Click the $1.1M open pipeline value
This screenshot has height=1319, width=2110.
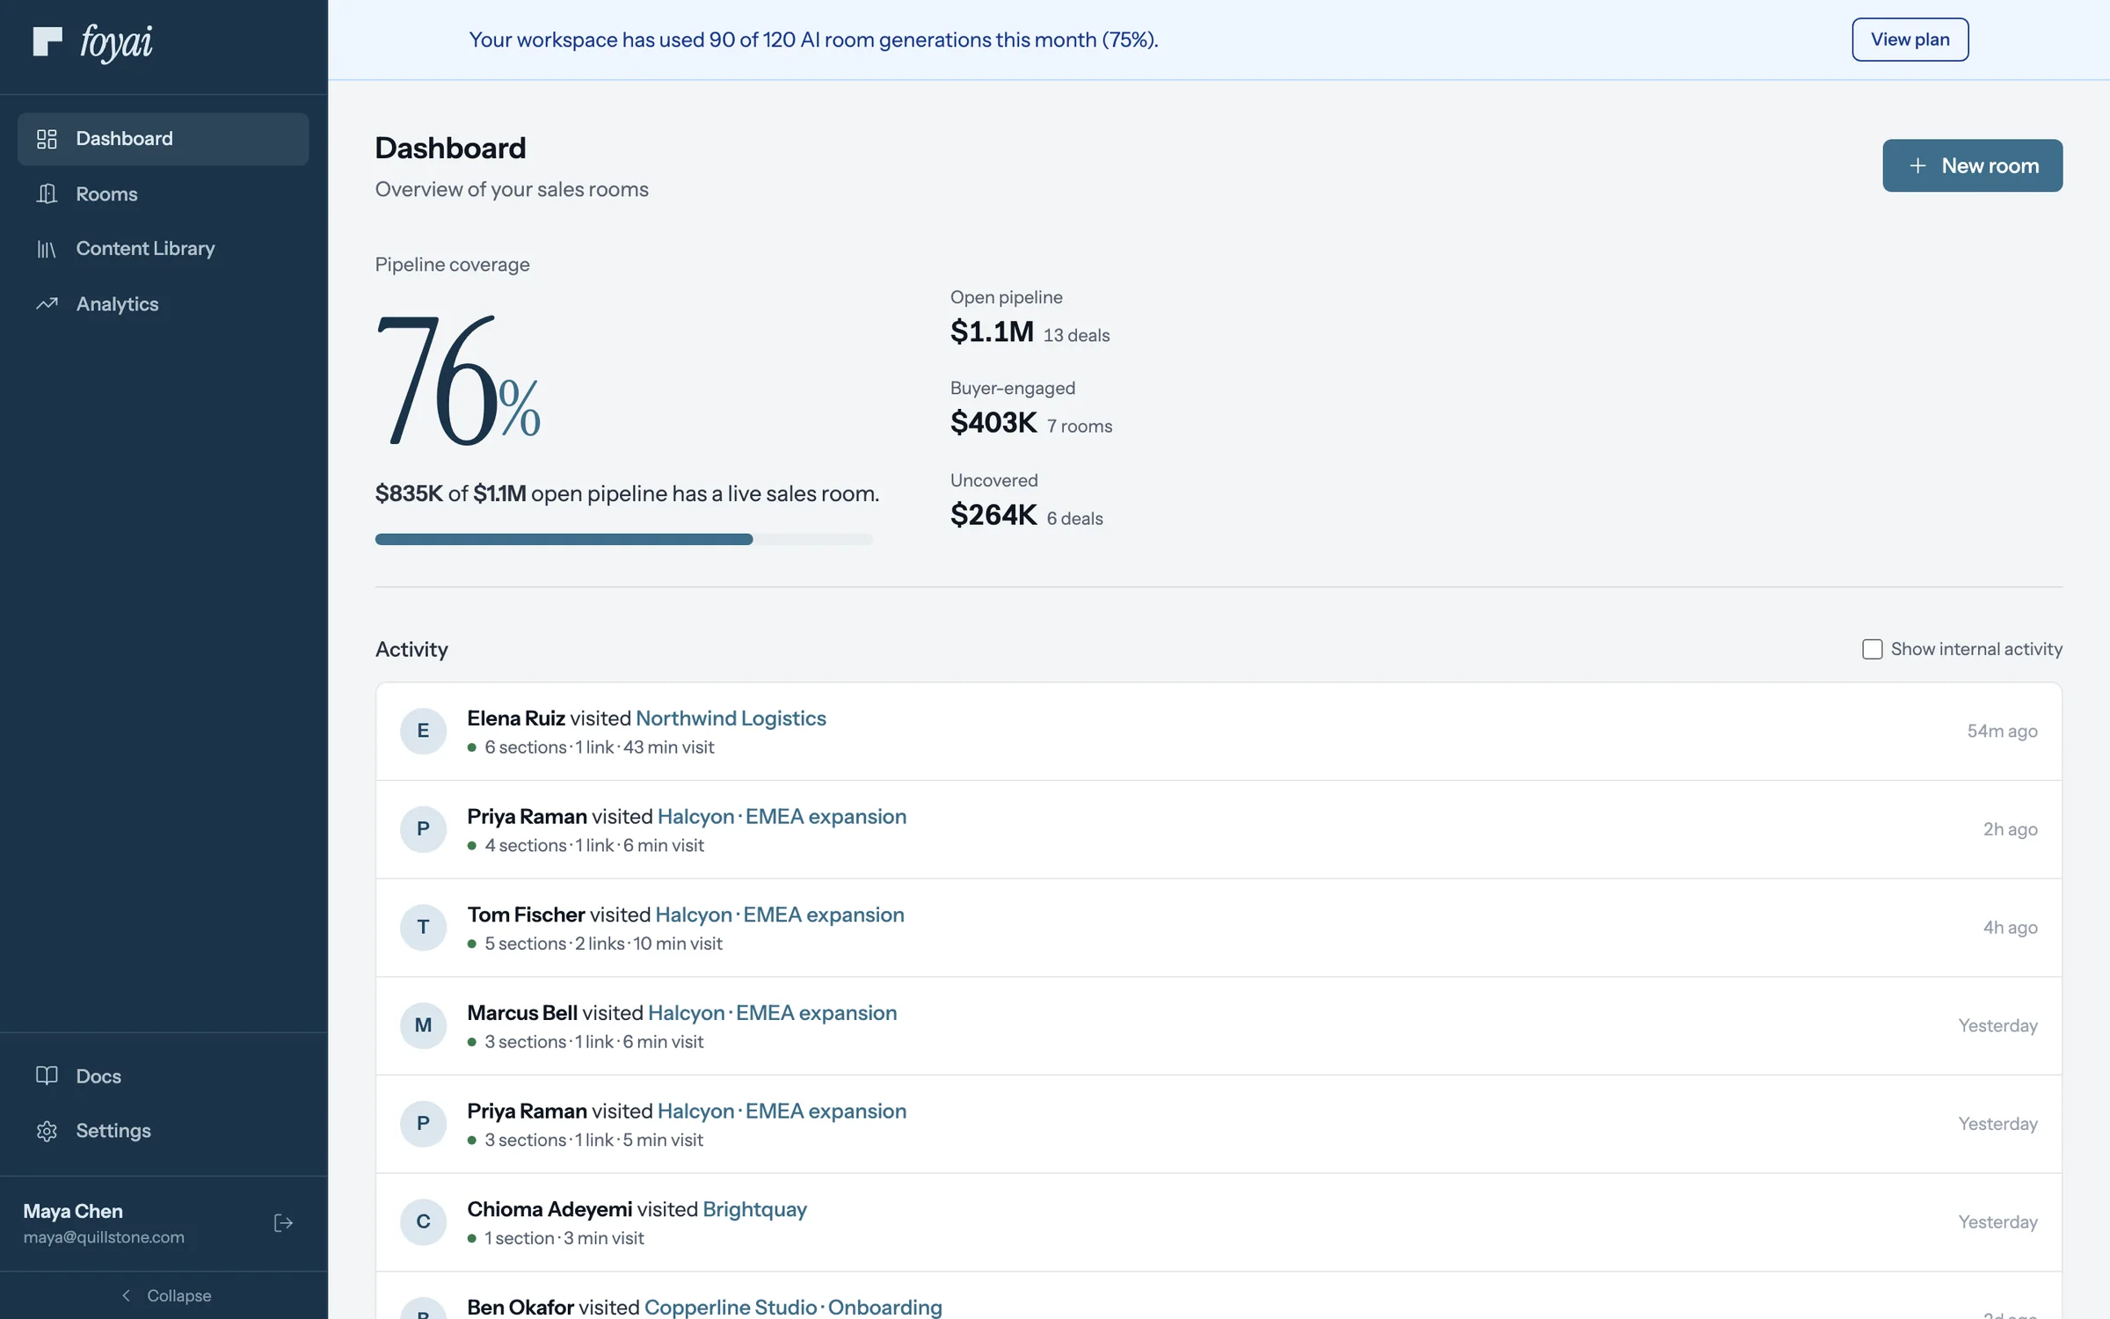tap(992, 332)
